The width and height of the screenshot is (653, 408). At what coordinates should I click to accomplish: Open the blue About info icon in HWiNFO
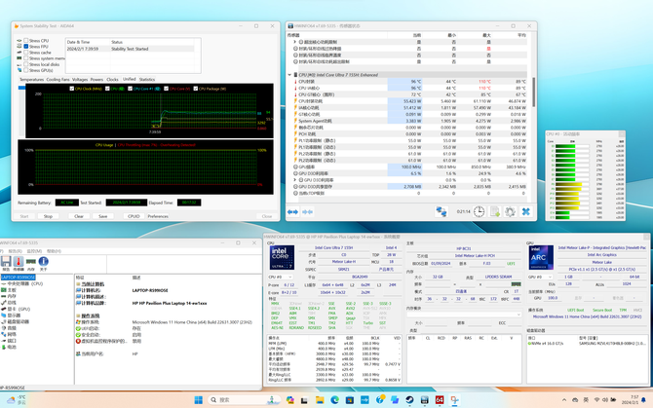[43, 261]
